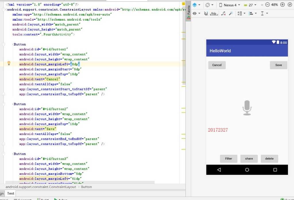The width and height of the screenshot is (294, 200).
Task: Click the infer constraints magic wand
Action: tap(231, 13)
